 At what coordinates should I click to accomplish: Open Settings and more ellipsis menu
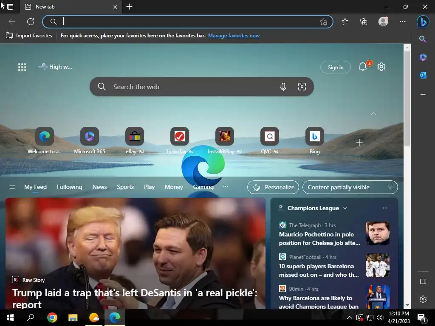(x=403, y=22)
